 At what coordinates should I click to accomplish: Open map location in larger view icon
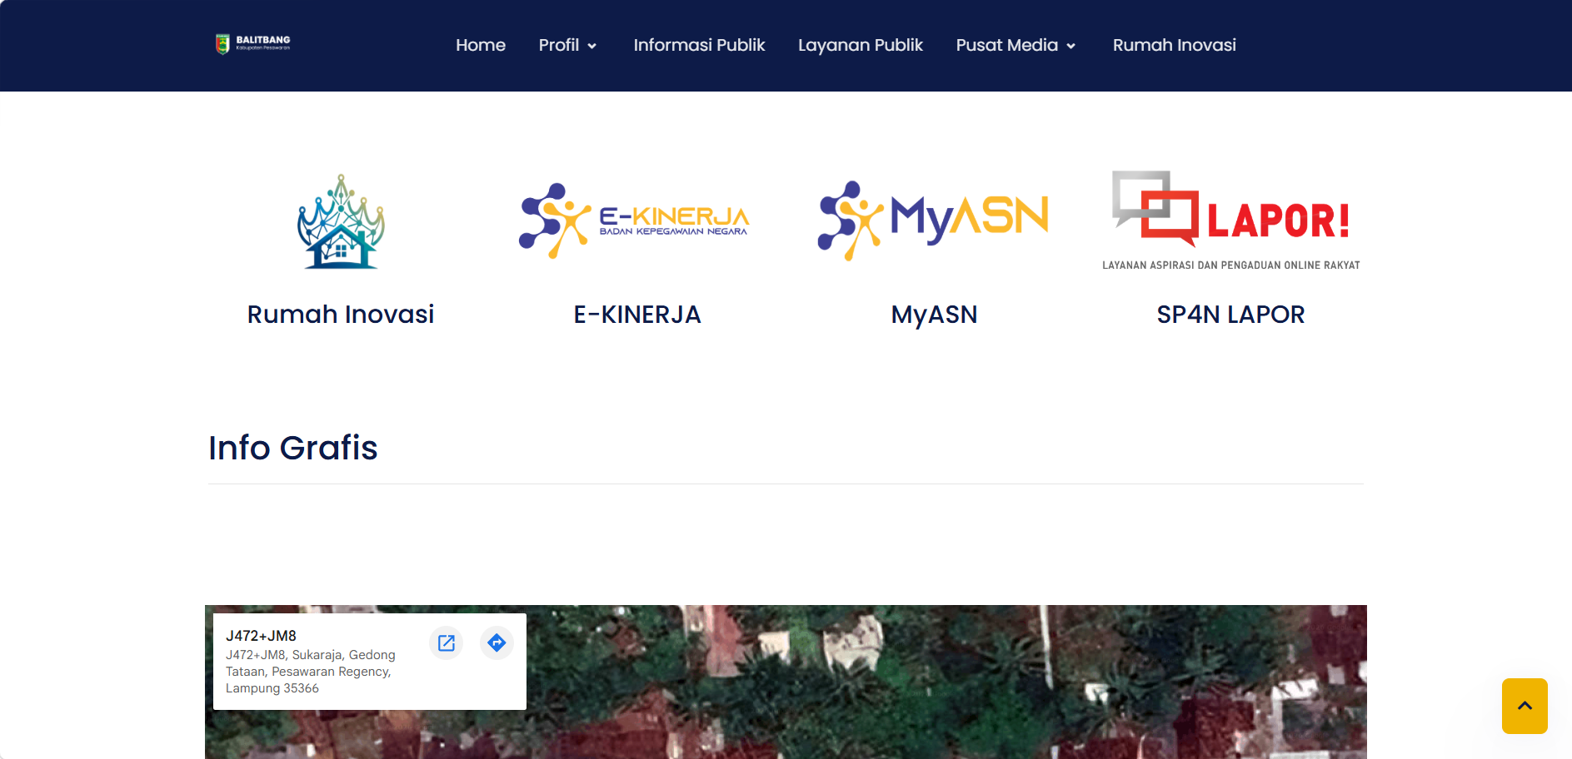(x=447, y=642)
